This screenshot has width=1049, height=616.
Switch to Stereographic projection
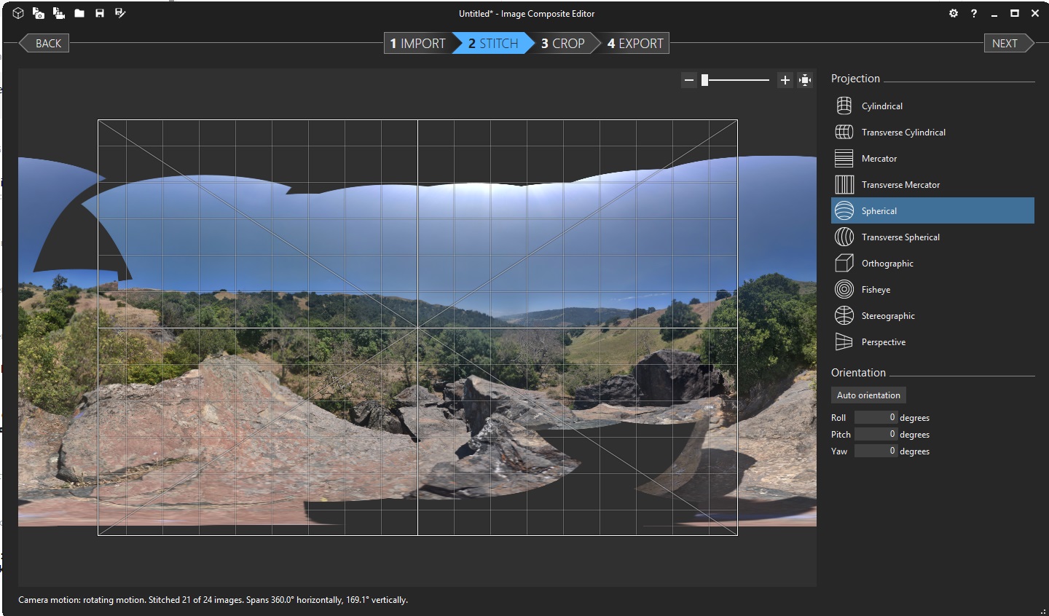point(888,316)
